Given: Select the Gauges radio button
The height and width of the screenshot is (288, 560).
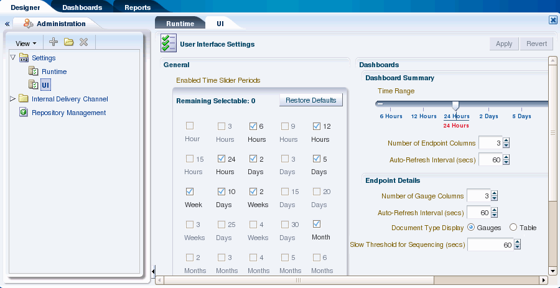Looking at the screenshot, I should point(471,227).
